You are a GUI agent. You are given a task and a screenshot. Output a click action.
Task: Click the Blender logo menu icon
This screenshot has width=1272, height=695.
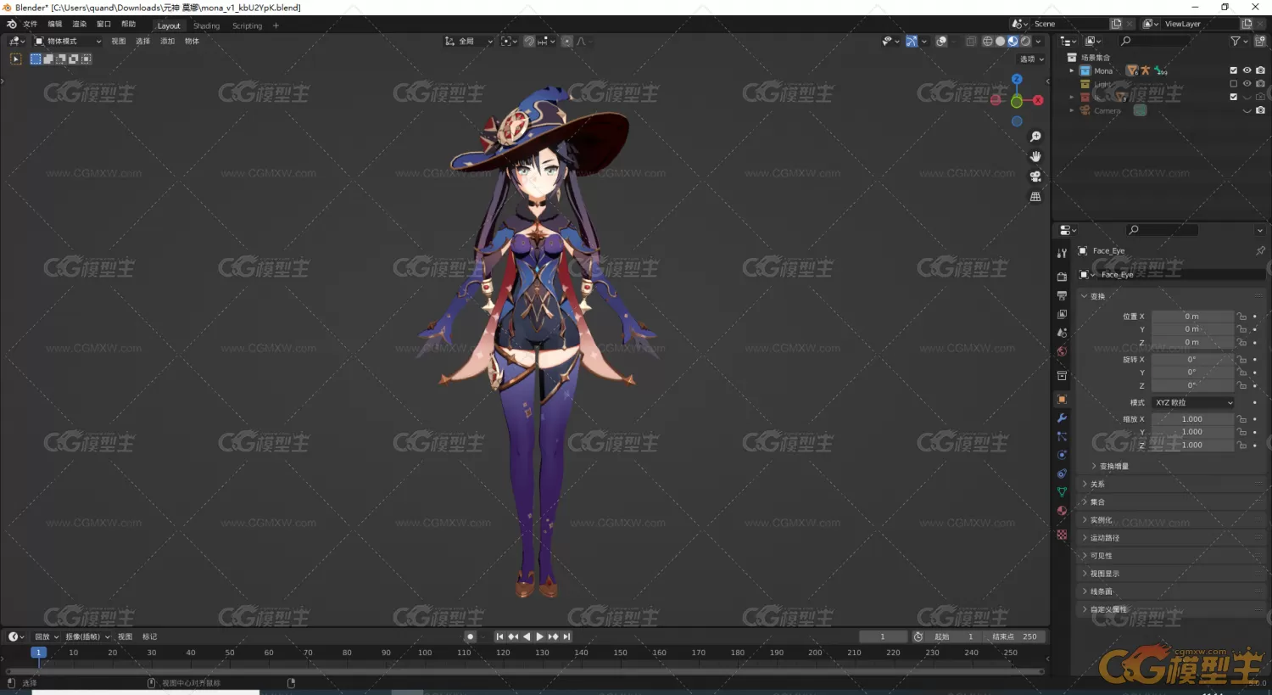point(11,25)
